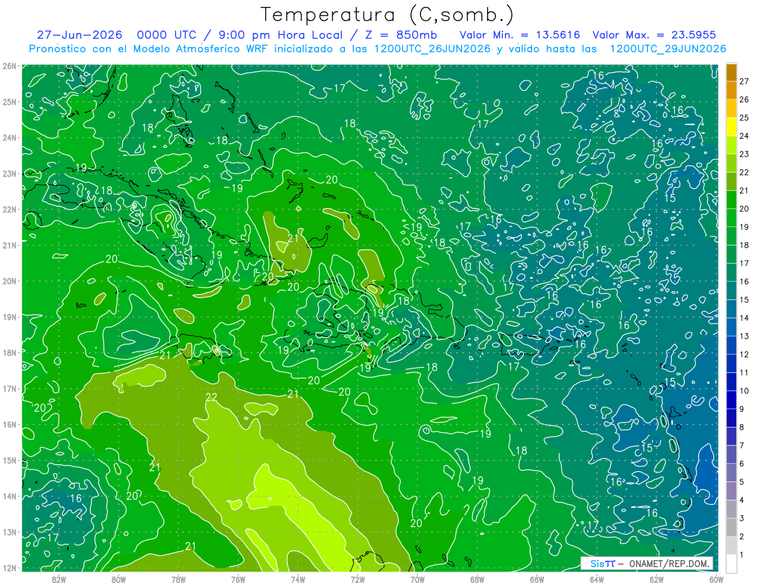Click the "22" isotherm contour label on map
The height and width of the screenshot is (588, 761).
point(212,398)
